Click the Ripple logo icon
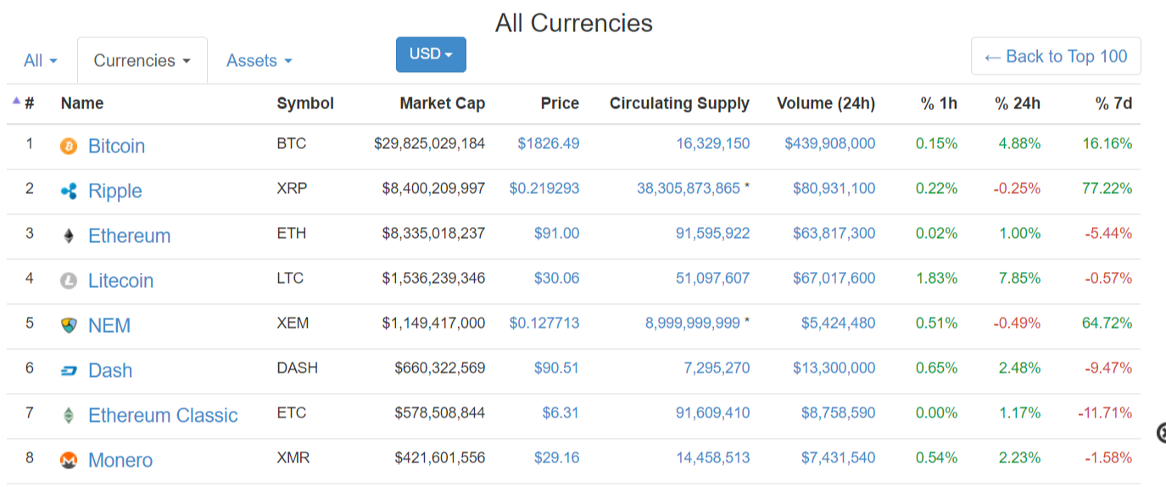Screen dimensions: 1166x487 tap(69, 191)
